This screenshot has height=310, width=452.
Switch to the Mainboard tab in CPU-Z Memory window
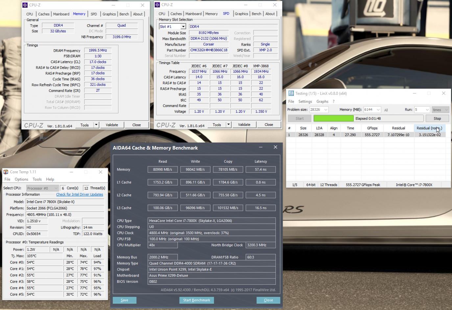tap(61, 14)
